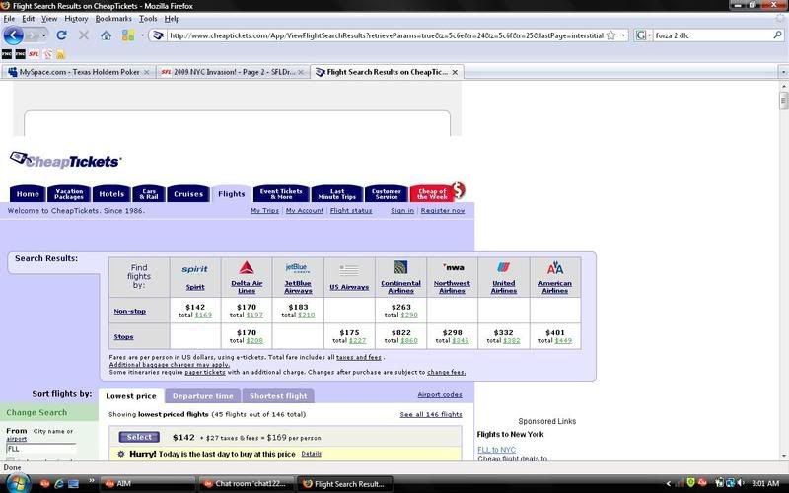Filter by the Non-stop row link
The height and width of the screenshot is (493, 789).
pos(129,311)
